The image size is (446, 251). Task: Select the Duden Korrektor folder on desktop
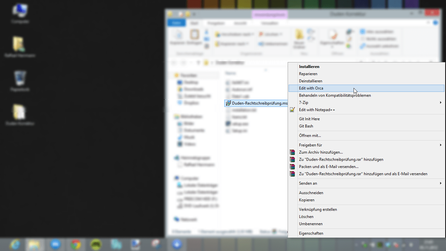[20, 115]
